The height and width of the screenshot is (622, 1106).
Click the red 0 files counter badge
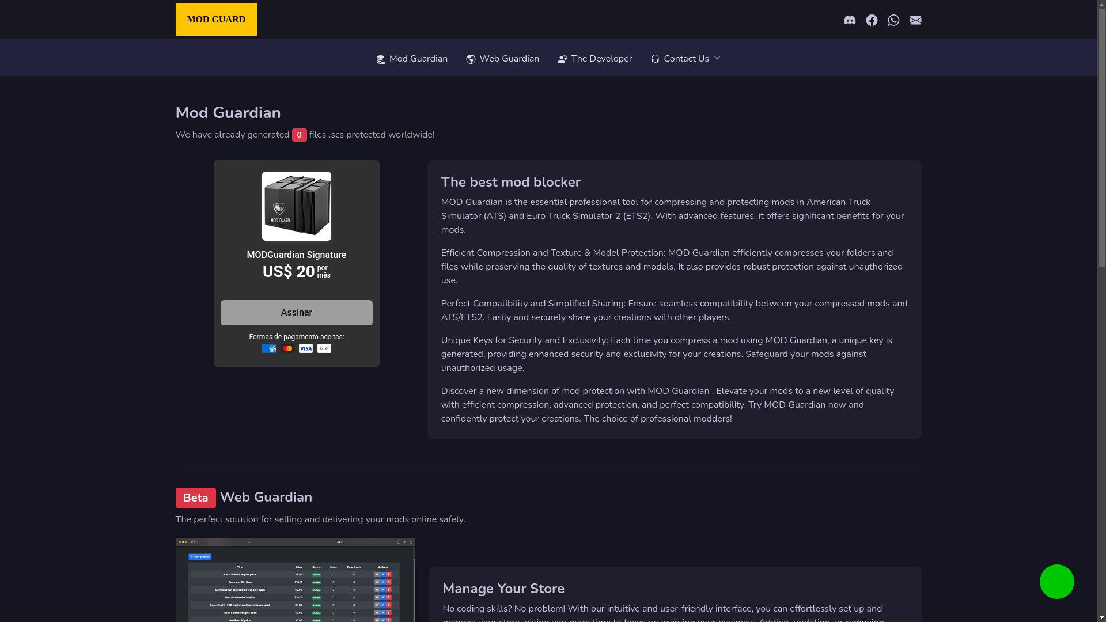(300, 135)
